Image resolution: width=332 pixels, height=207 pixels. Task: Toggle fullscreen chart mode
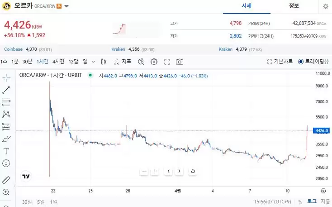pyautogui.click(x=167, y=62)
